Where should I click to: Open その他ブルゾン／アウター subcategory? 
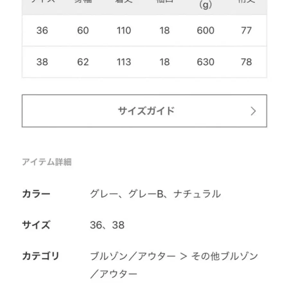224,256
